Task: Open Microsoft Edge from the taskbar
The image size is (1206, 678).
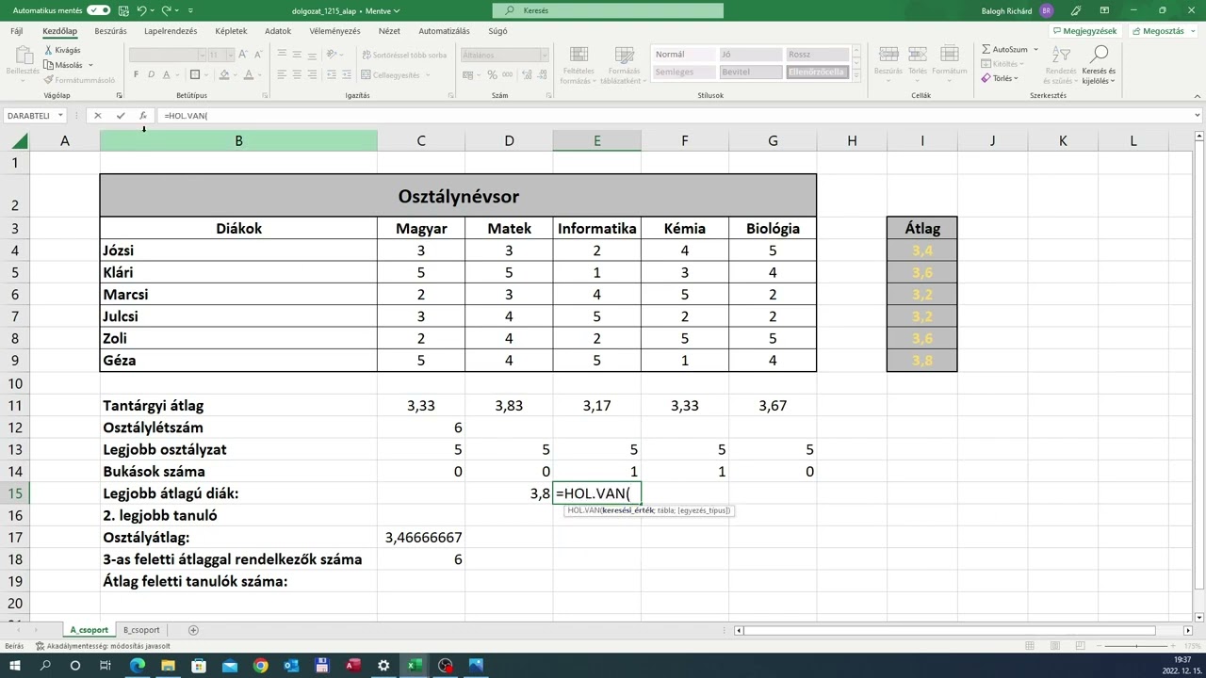Action: (x=138, y=665)
